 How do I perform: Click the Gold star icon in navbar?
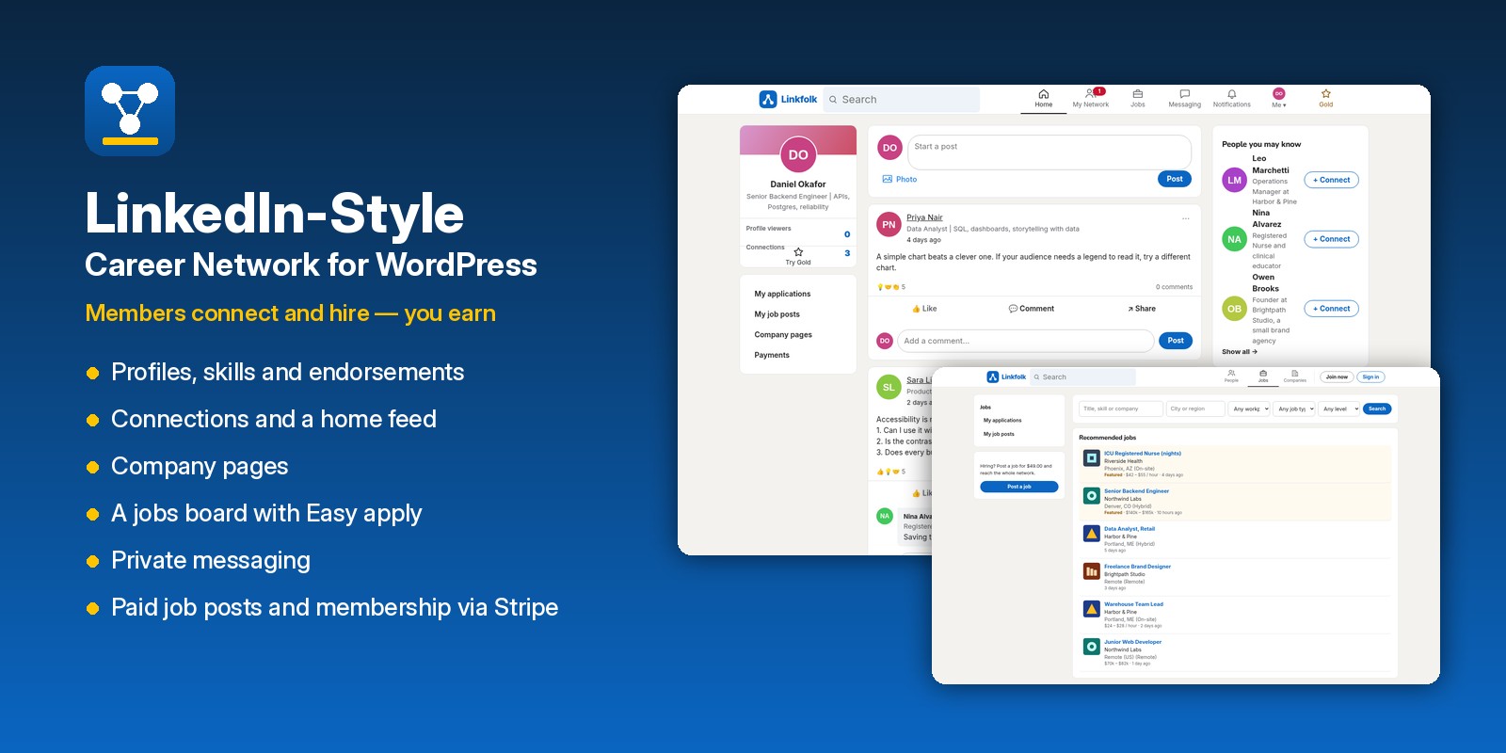point(1325,94)
